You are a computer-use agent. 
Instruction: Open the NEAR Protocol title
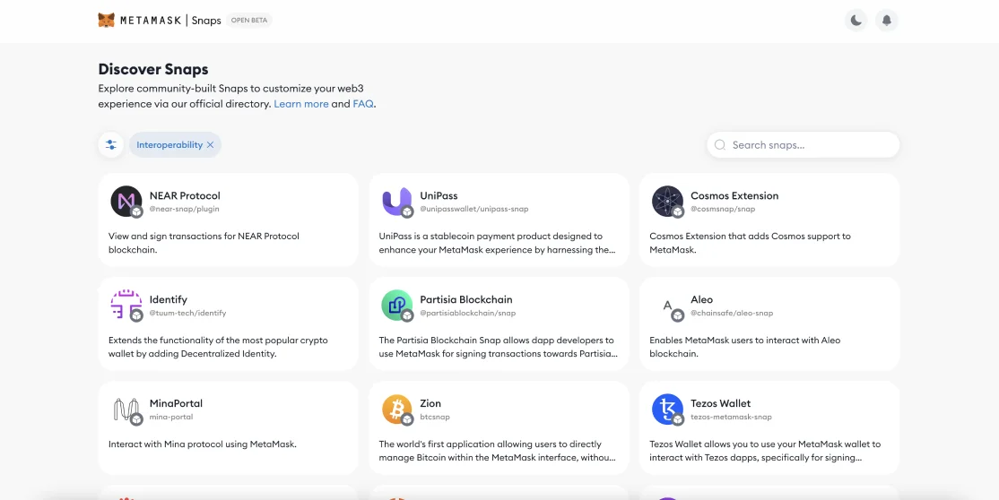coord(185,195)
